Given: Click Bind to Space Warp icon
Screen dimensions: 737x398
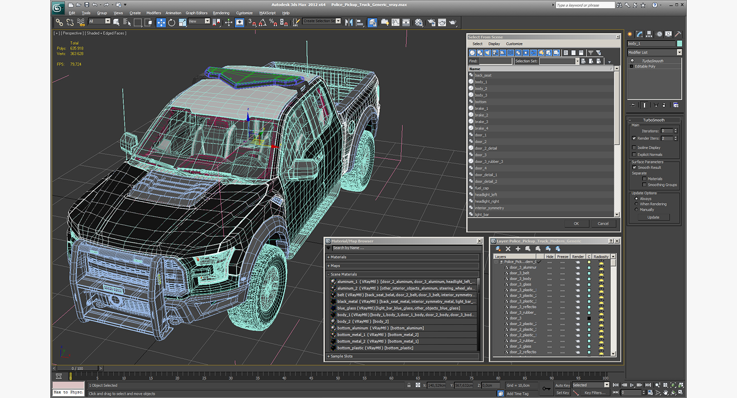Looking at the screenshot, I should point(81,22).
